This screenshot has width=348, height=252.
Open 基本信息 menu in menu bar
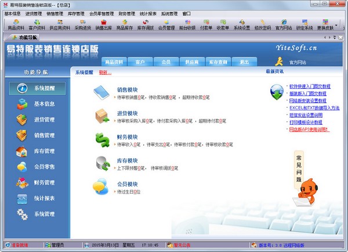click(x=12, y=14)
